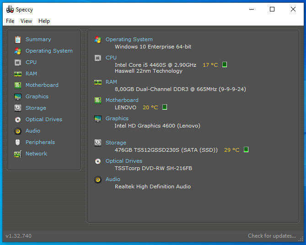
Task: Click 'Intel Core i5 4460S @ 2.90GHz' text
Action: tap(156, 65)
